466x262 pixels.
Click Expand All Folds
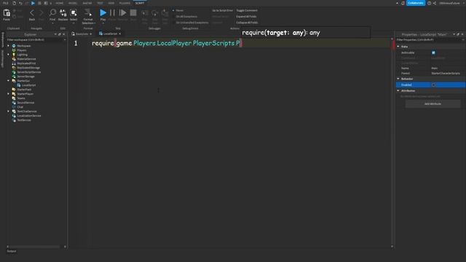(x=246, y=17)
